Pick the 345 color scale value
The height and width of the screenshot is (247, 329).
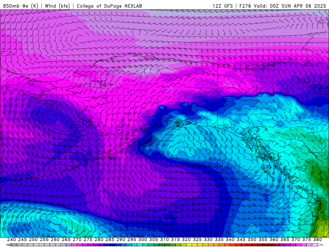[x=241, y=240]
